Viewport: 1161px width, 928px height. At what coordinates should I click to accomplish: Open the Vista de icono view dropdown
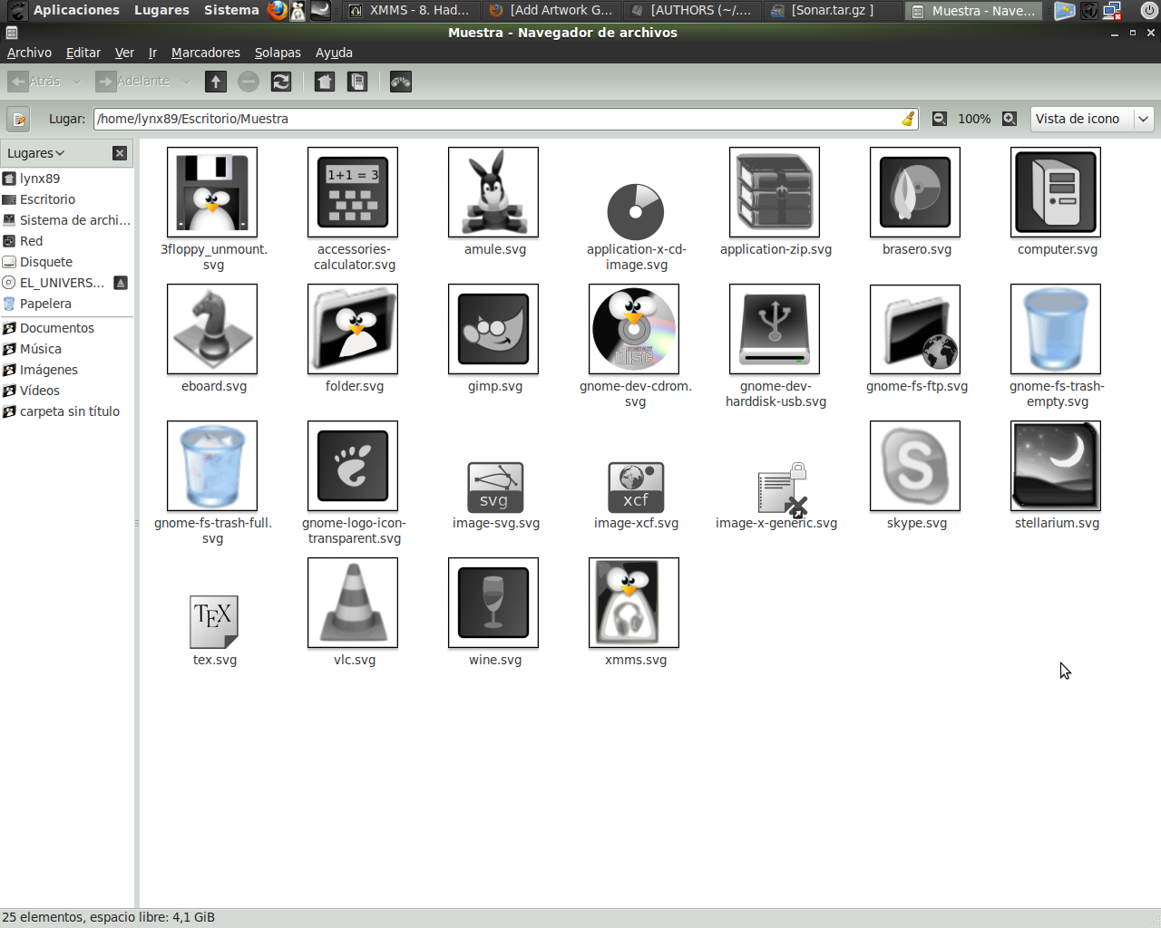pos(1092,119)
